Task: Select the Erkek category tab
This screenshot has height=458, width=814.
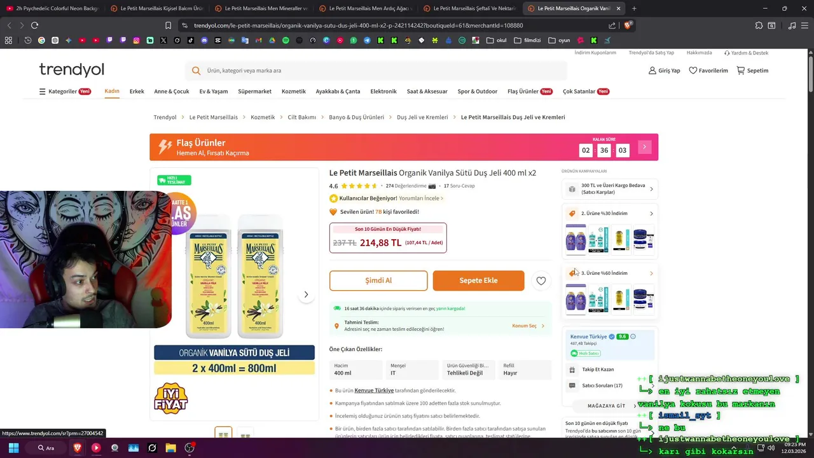Action: click(137, 92)
